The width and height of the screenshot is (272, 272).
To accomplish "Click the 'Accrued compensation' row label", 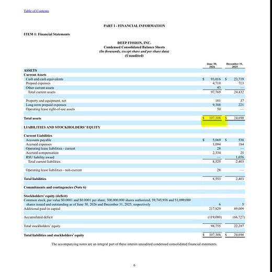I will 42,153.
